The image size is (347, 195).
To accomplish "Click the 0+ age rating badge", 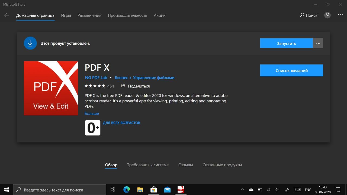I will point(93,128).
